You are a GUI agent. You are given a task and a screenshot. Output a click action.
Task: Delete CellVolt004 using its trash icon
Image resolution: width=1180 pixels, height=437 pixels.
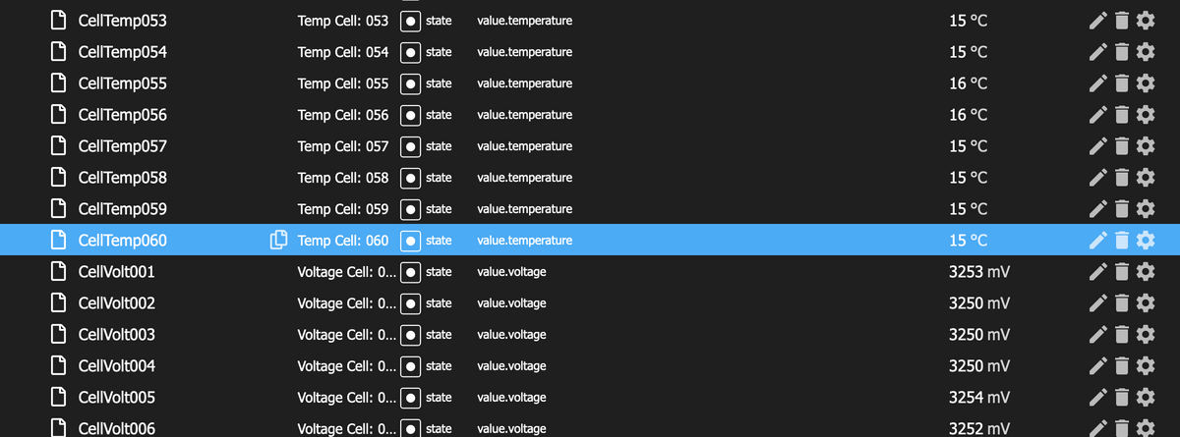coord(1122,366)
